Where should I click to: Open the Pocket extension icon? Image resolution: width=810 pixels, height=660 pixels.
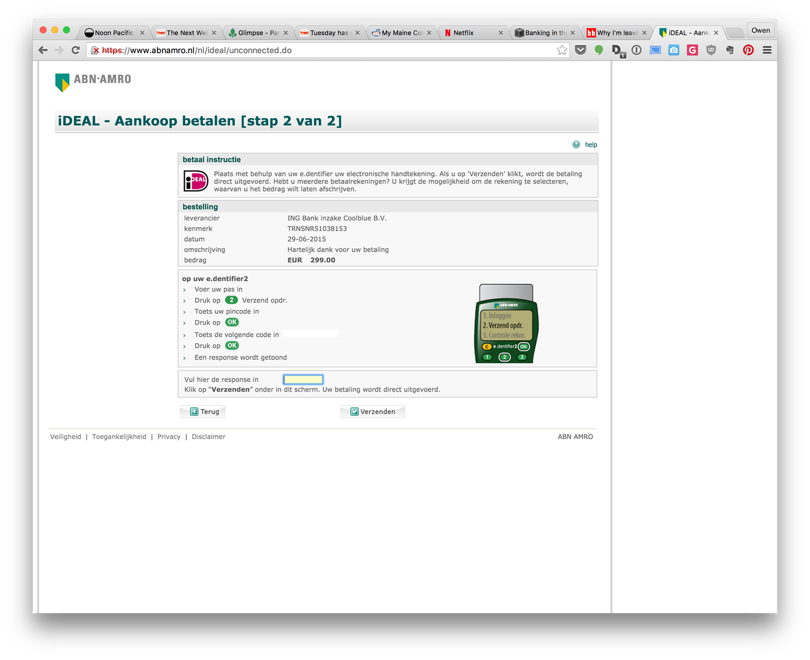point(580,50)
